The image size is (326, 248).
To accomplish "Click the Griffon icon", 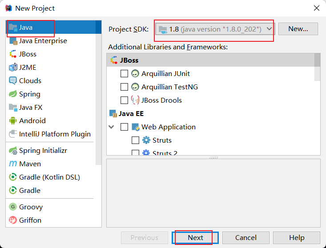I will (13, 220).
